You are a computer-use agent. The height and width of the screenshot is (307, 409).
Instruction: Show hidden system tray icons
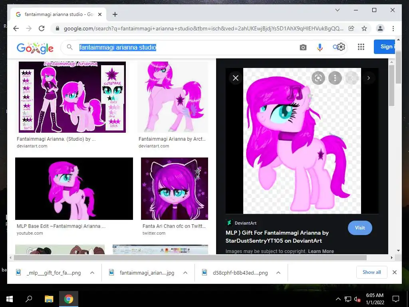pyautogui.click(x=338, y=299)
